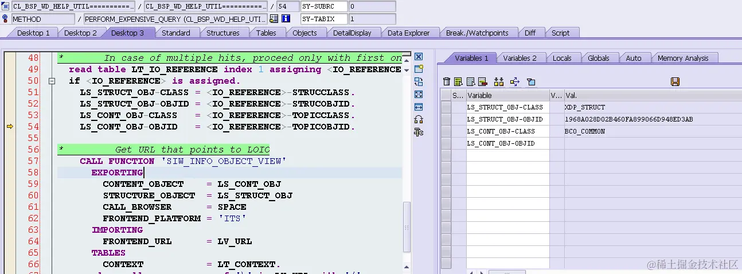The width and height of the screenshot is (742, 274).
Task: Close the source code tool
Action: (x=419, y=57)
